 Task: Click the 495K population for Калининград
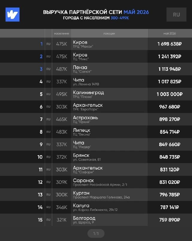[61, 94]
